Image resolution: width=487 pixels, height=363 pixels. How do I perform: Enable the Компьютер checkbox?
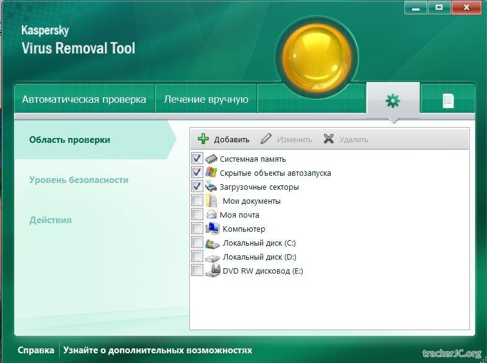pos(197,229)
